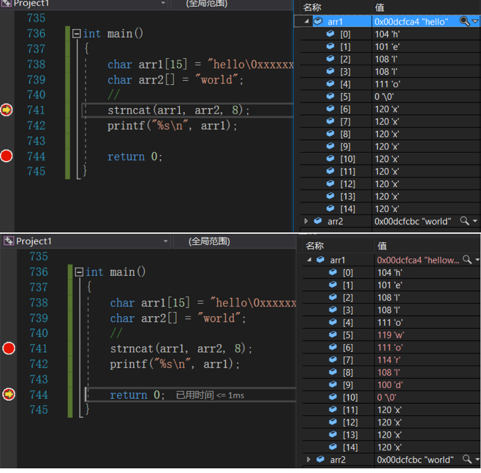Toggle breakpoint on line 741 in top editor
Image resolution: width=481 pixels, height=473 pixels.
(x=6, y=110)
